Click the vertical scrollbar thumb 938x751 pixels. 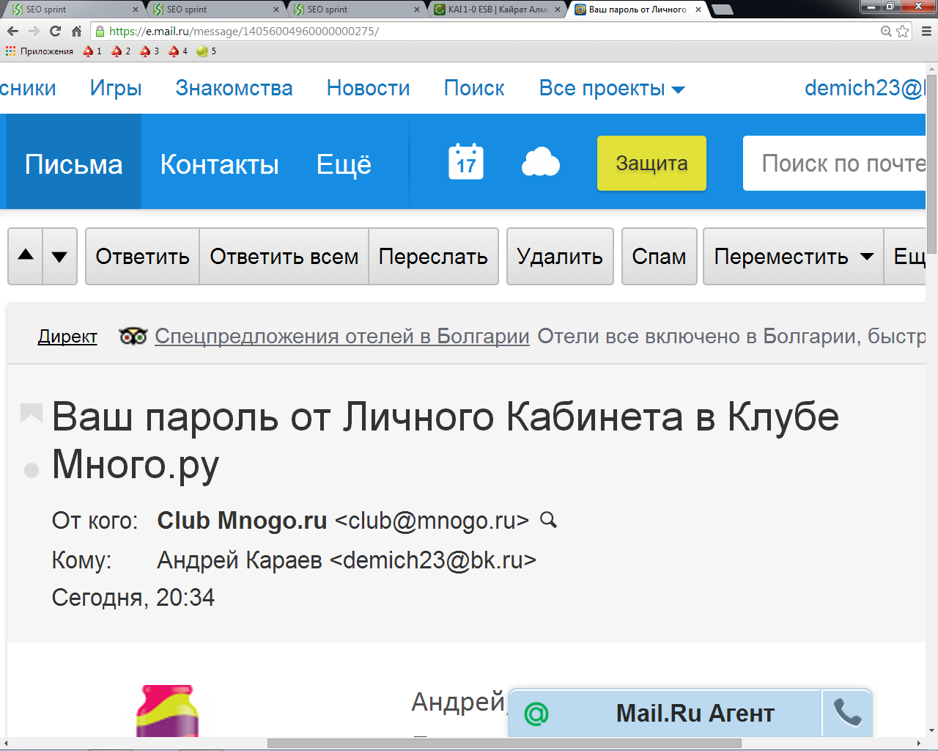(931, 164)
